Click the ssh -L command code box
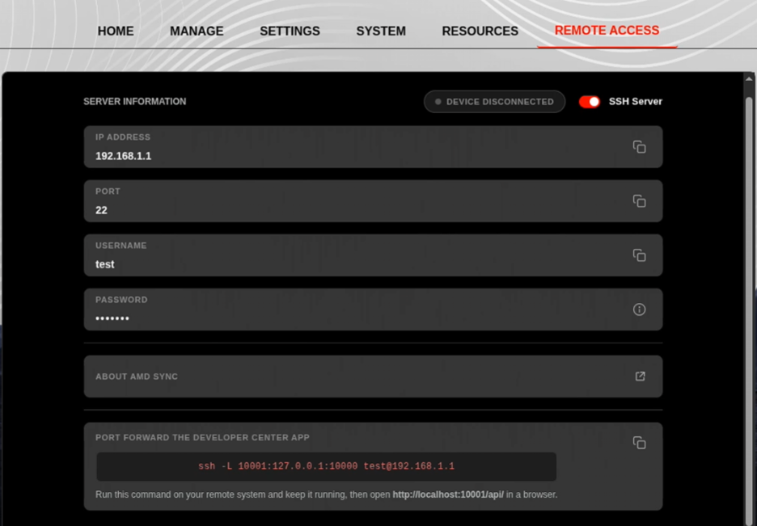757x526 pixels. [x=327, y=466]
